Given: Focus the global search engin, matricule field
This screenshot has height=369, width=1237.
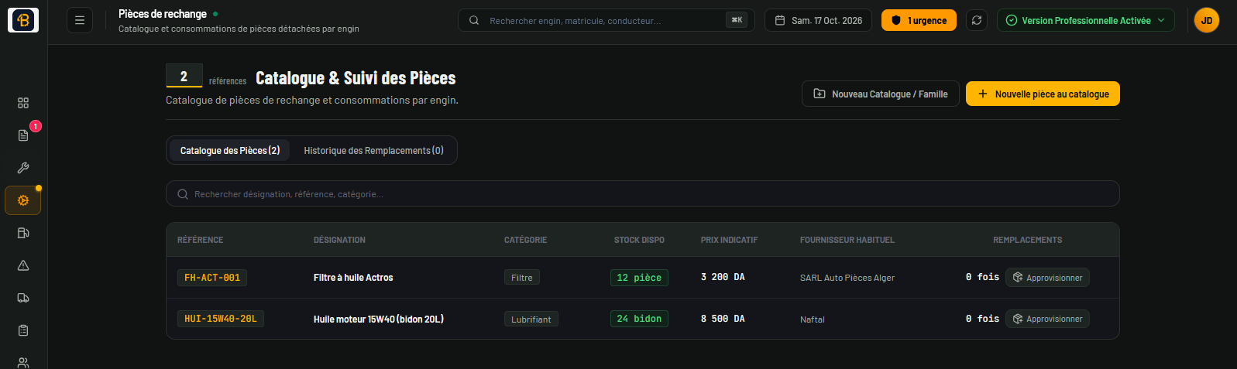Looking at the screenshot, I should point(606,20).
